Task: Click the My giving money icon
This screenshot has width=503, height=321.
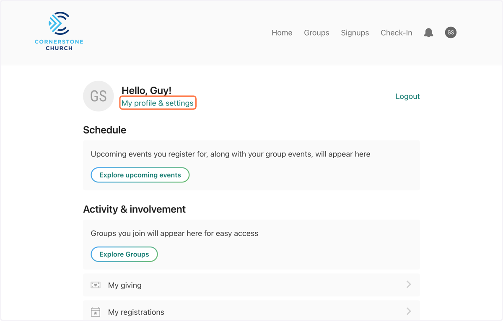Action: tap(96, 285)
